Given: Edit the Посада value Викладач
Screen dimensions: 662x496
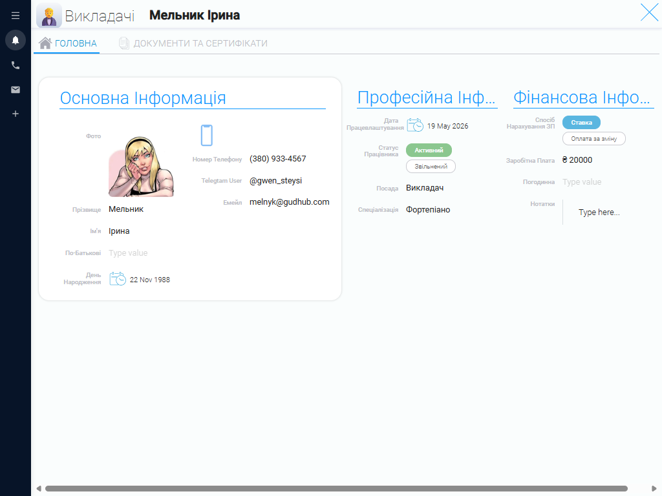Looking at the screenshot, I should click(x=425, y=188).
